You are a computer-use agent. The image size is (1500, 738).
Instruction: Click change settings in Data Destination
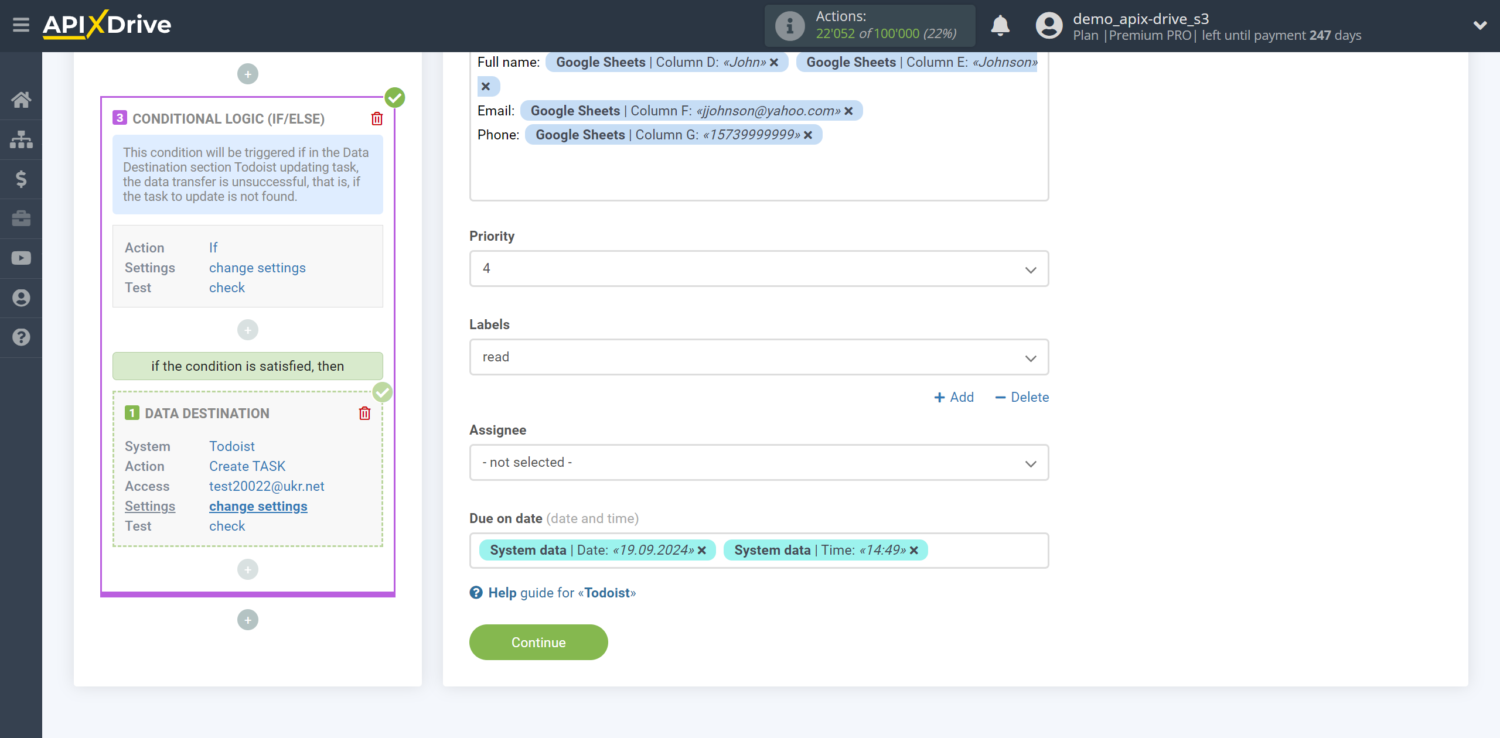point(258,506)
